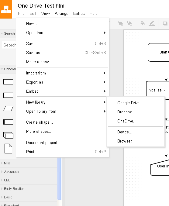Select the To Back toolbar icon
The width and height of the screenshot is (169, 206).
[129, 23]
